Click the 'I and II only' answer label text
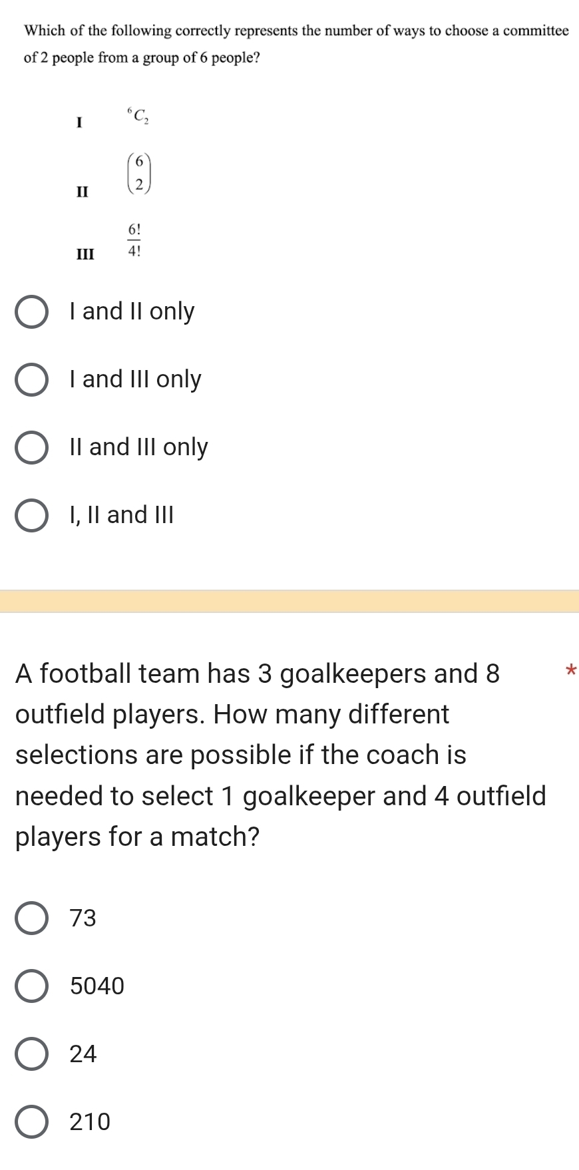Image resolution: width=579 pixels, height=1170 pixels. 132,311
